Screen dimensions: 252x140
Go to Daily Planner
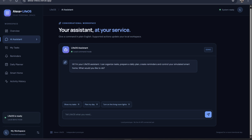(x=21, y=64)
